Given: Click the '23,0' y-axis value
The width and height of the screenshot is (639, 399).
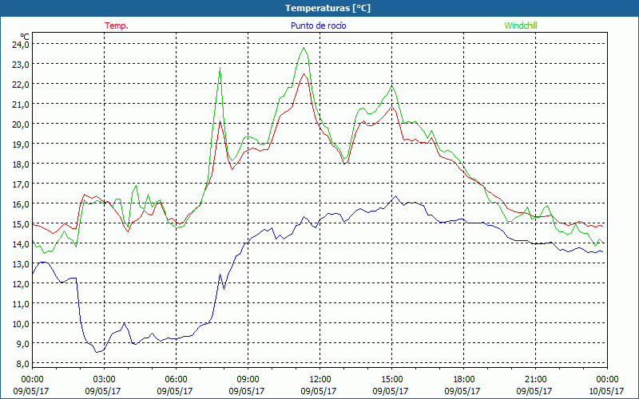Looking at the screenshot, I should (21, 65).
